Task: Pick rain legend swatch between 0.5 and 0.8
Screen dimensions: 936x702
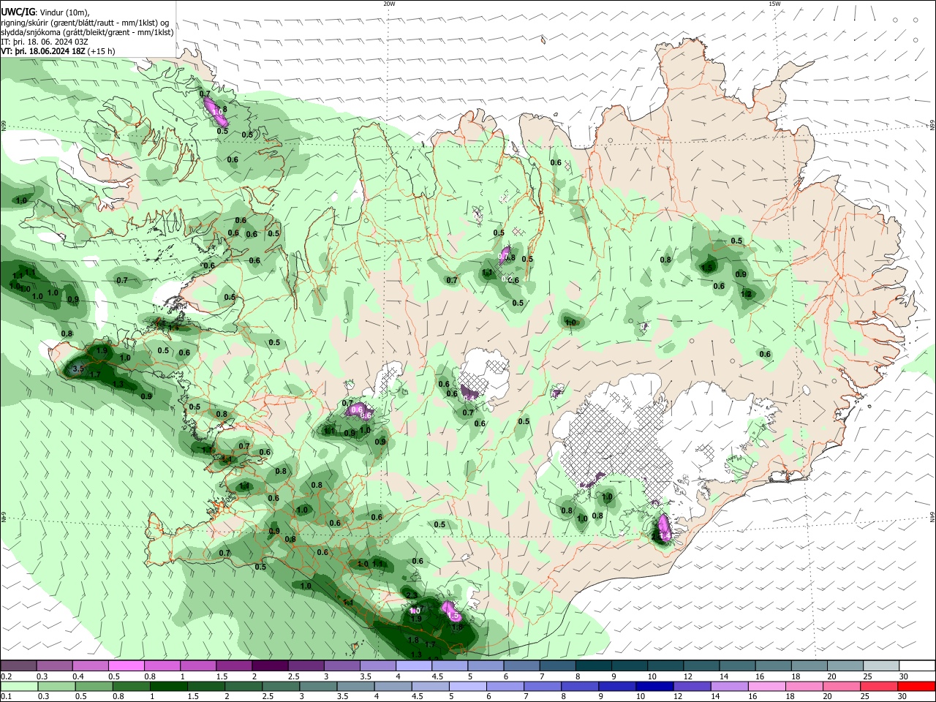Action: (94, 686)
